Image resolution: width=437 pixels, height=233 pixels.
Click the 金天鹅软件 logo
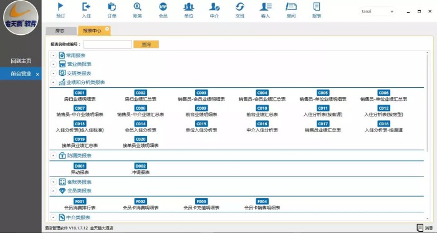coord(21,17)
